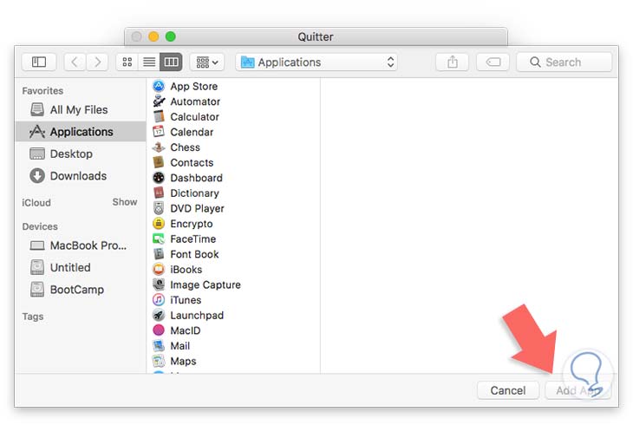Select the Untitled drive

(81, 267)
